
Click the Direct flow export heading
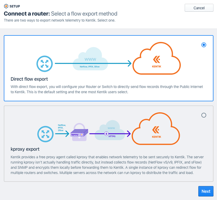(x=30, y=79)
